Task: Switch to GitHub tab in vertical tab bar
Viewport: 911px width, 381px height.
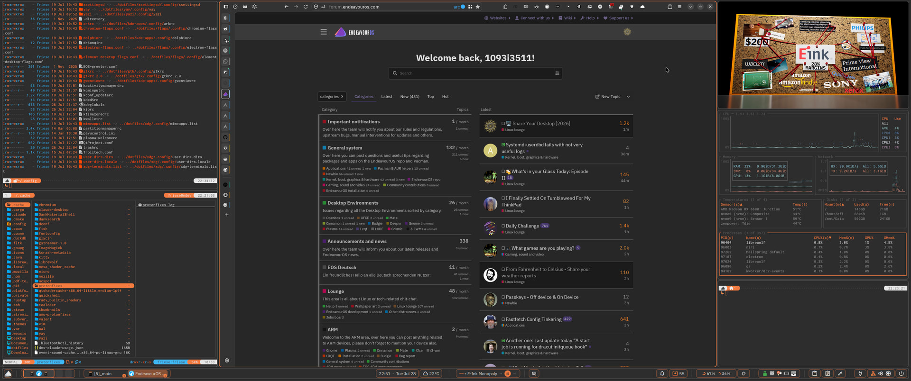Action: [x=225, y=137]
